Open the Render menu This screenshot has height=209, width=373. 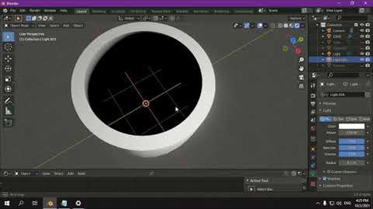(35, 10)
